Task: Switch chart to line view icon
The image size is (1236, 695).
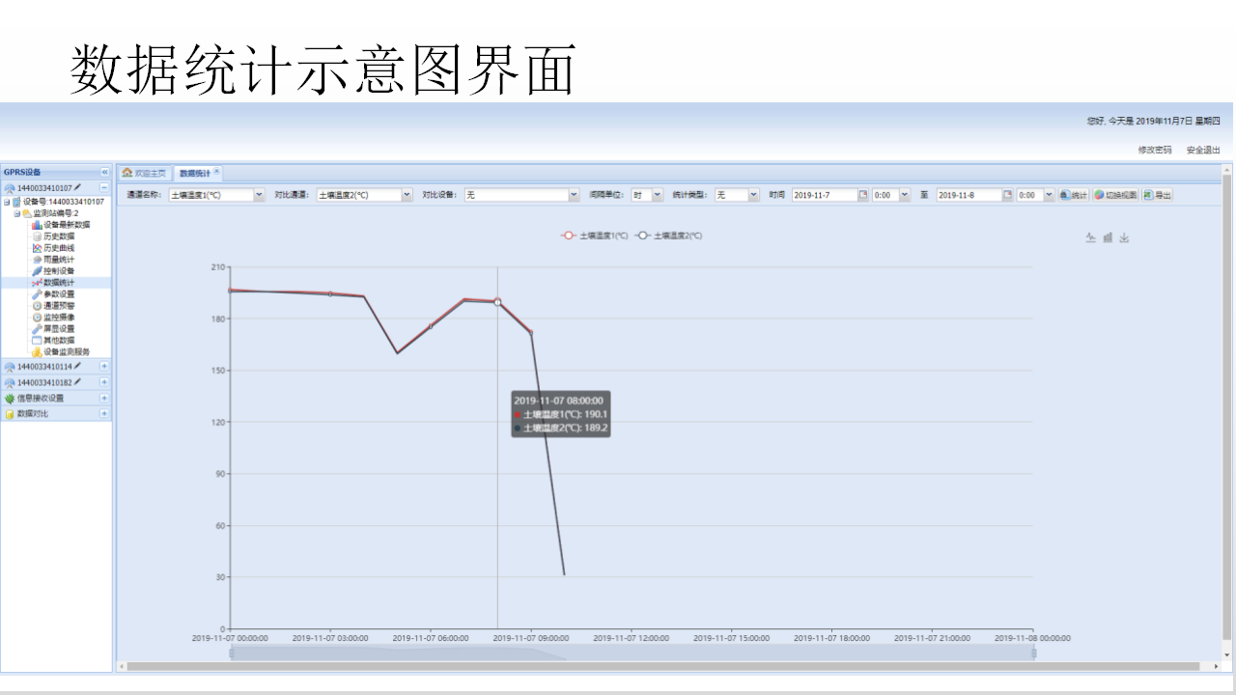Action: tap(1090, 237)
